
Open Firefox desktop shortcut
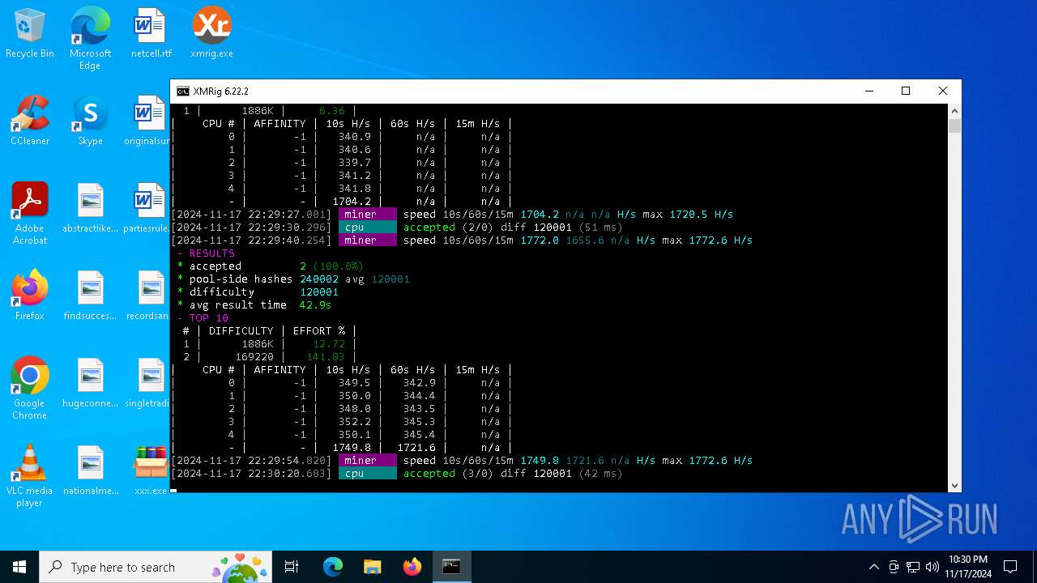pyautogui.click(x=30, y=296)
